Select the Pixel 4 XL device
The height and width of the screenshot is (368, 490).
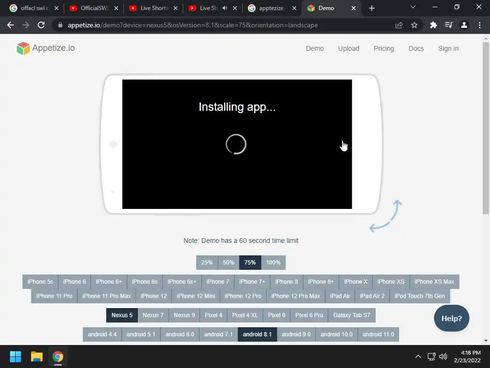pos(245,315)
